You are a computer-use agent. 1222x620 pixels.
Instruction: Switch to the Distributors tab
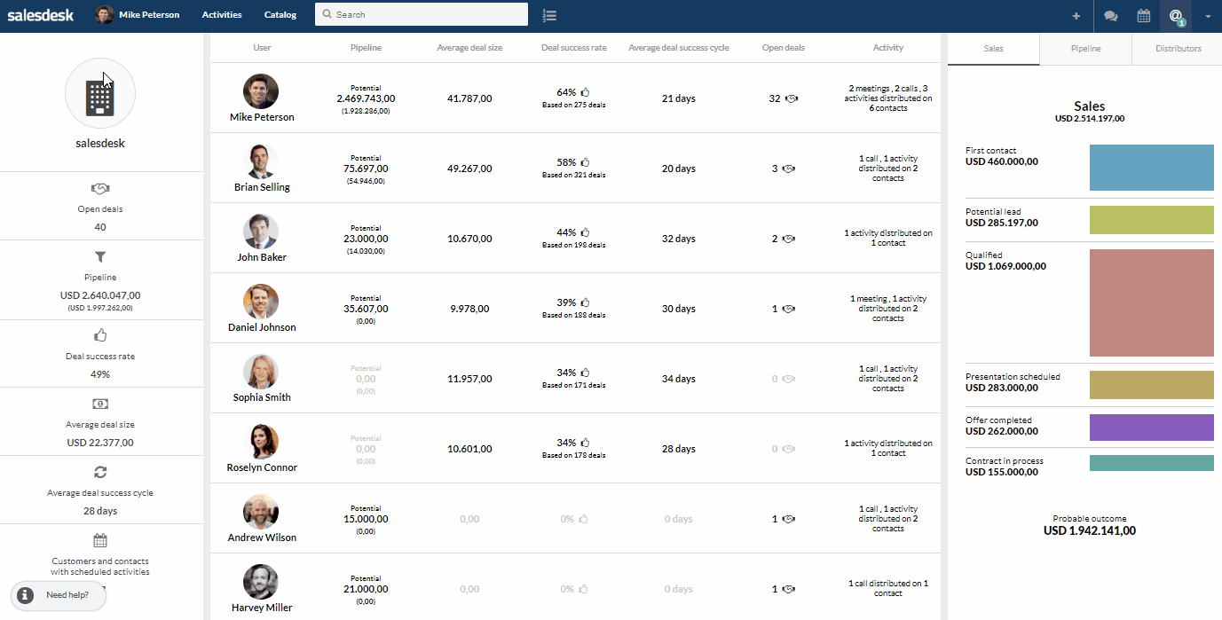point(1178,49)
